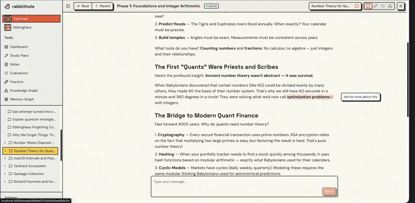
Task: Open the pencil edit view
Action: point(375,6)
